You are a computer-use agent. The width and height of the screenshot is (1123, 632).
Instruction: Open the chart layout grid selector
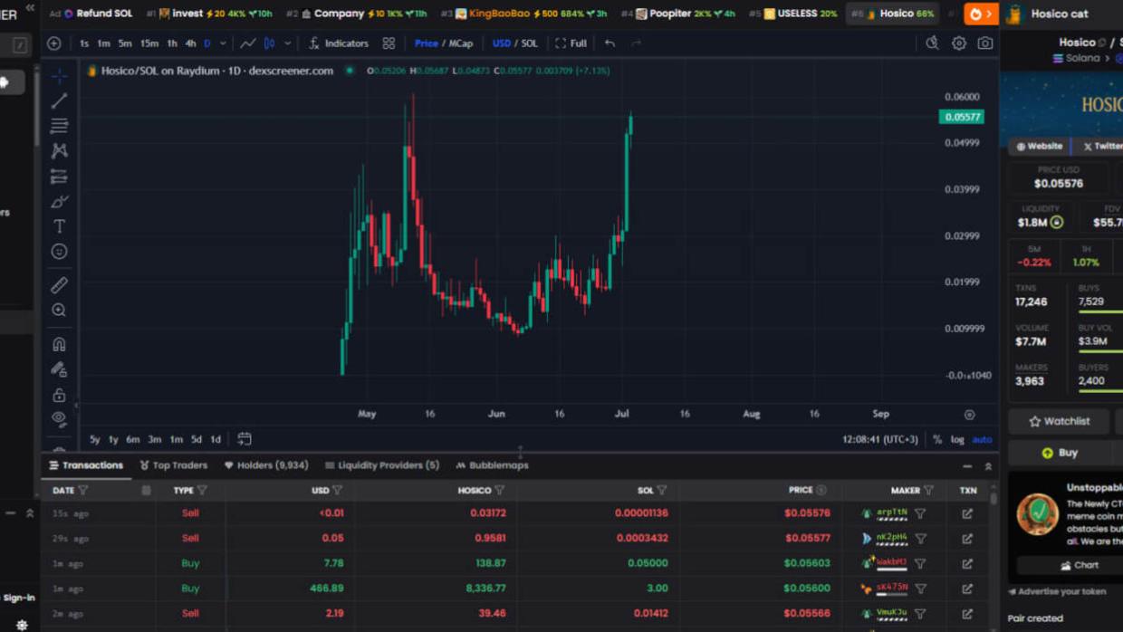[389, 43]
